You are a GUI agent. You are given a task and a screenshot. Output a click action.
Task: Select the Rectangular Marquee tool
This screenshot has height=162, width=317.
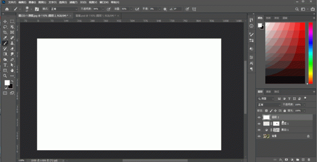[x=12, y=22]
